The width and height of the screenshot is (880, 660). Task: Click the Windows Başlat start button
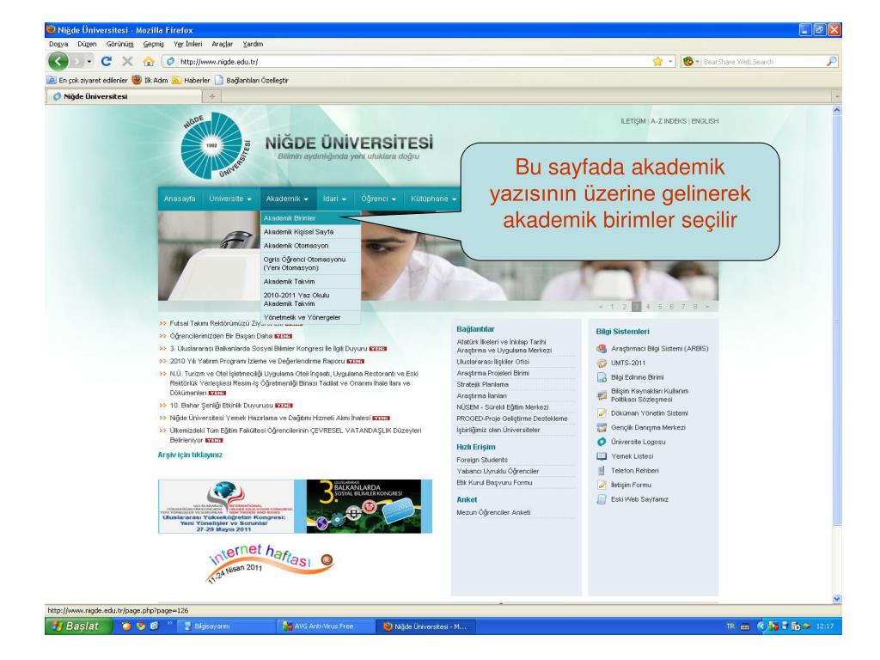click(78, 626)
